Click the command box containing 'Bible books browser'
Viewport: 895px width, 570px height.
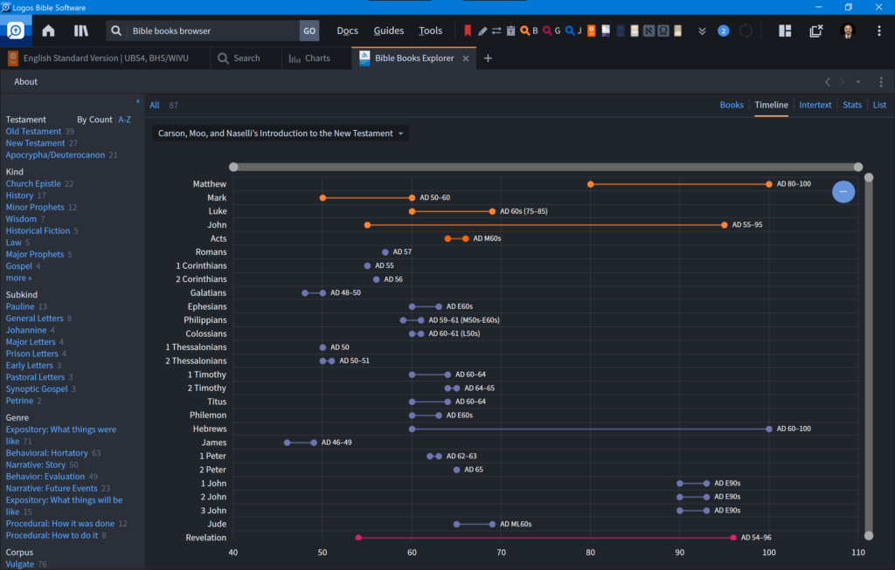coord(212,31)
